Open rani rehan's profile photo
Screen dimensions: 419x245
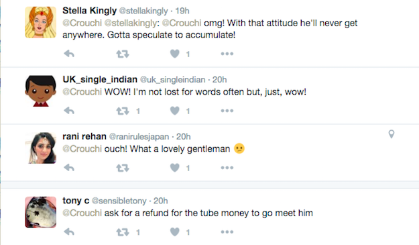pos(41,148)
